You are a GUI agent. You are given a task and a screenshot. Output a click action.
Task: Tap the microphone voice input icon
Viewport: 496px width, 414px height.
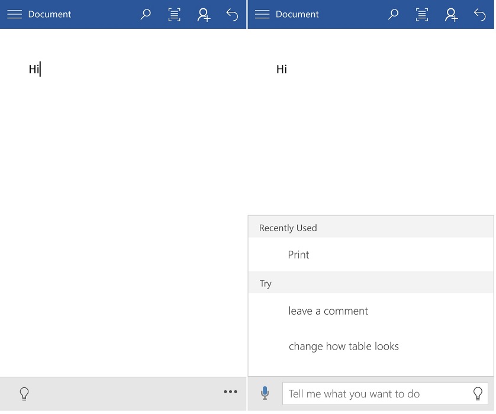(x=265, y=393)
